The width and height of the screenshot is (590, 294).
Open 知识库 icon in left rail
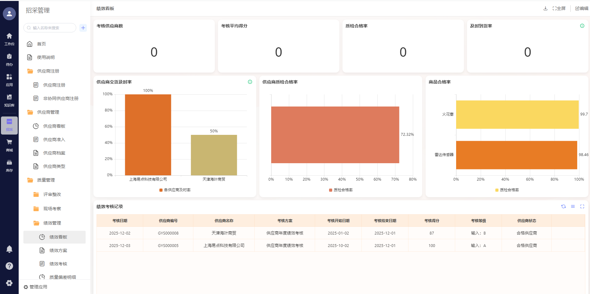[x=9, y=100]
